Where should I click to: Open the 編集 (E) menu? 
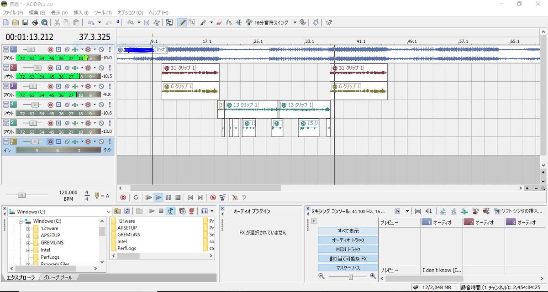(37, 13)
